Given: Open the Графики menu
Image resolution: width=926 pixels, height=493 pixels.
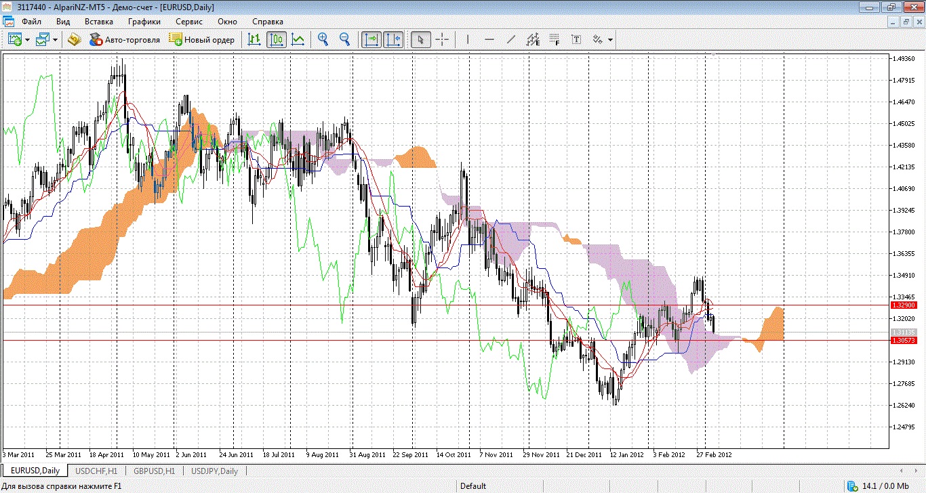Looking at the screenshot, I should coord(144,22).
